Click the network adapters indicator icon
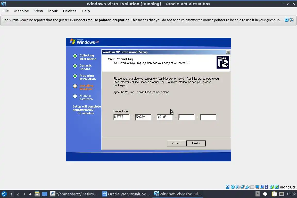This screenshot has width=297, height=198. (x=242, y=187)
